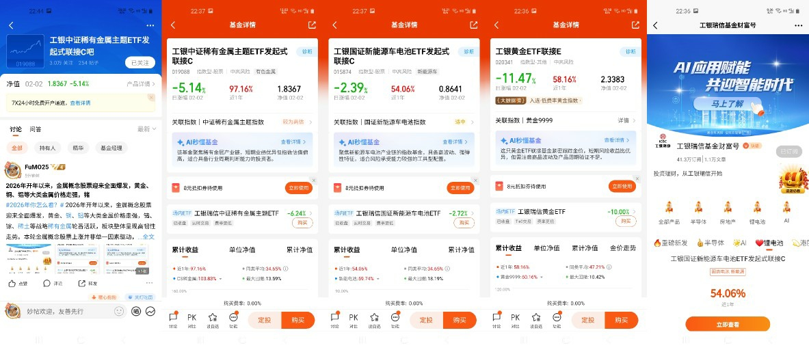Screen dimensions: 809x350
Task: Tap the 转发 share icon under the post
Action: pos(81,283)
